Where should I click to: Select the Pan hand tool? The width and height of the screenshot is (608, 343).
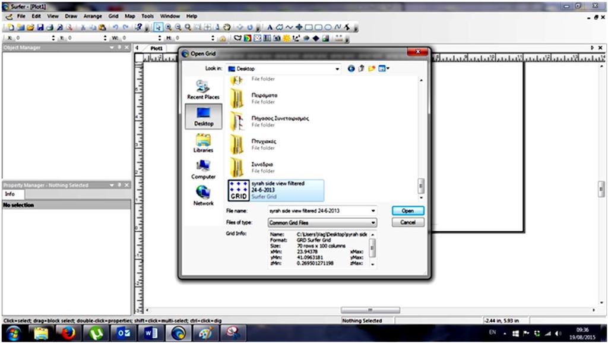227,27
